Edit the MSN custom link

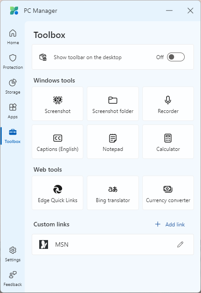pos(180,244)
